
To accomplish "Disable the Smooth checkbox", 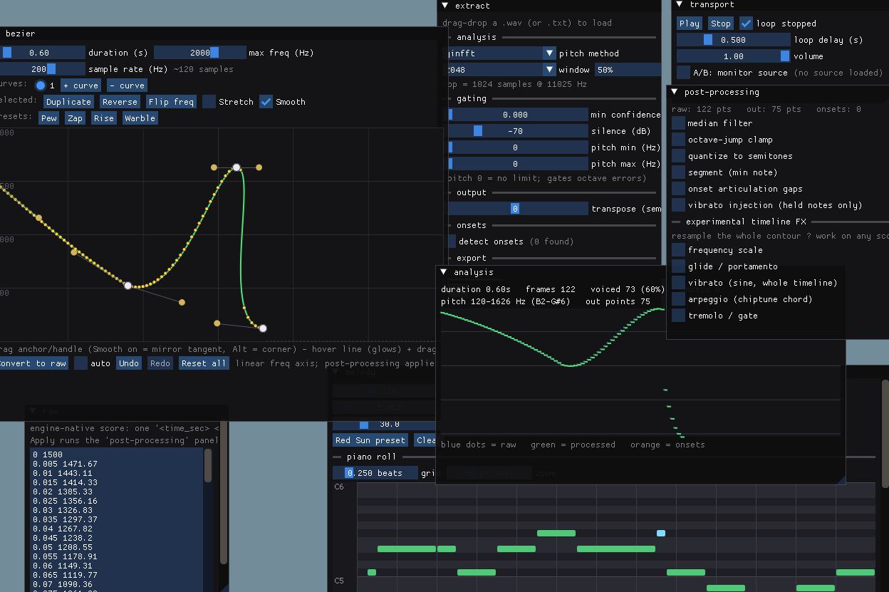I will [266, 102].
